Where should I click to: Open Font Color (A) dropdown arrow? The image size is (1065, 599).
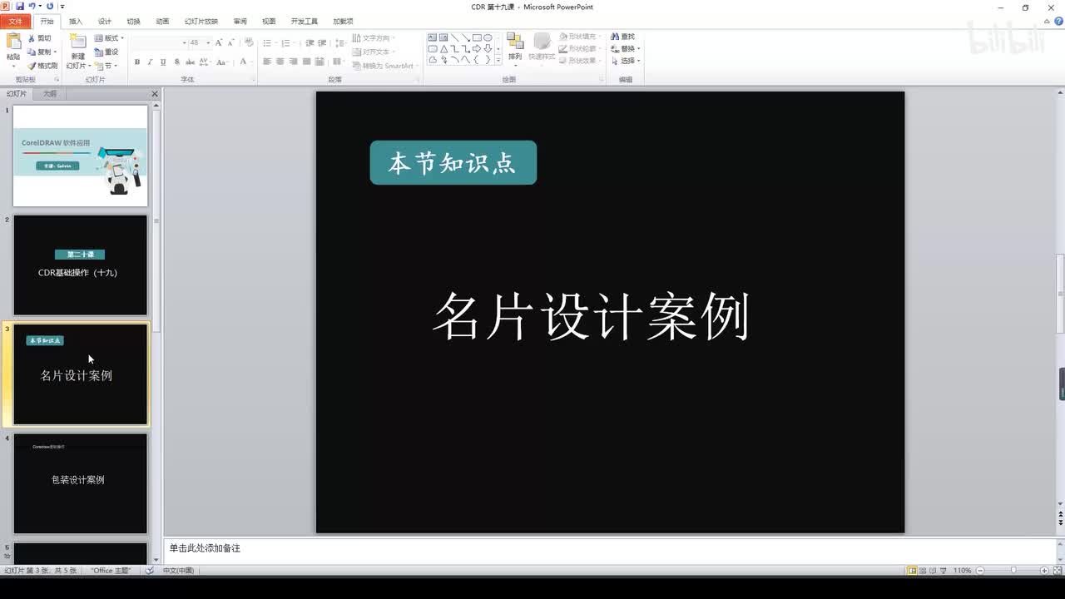[x=253, y=62]
